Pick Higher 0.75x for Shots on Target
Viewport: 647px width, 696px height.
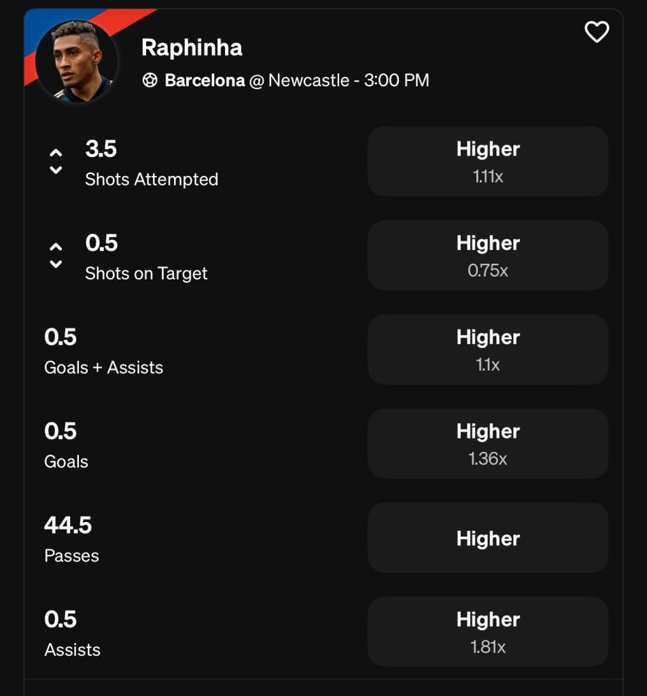tap(488, 256)
